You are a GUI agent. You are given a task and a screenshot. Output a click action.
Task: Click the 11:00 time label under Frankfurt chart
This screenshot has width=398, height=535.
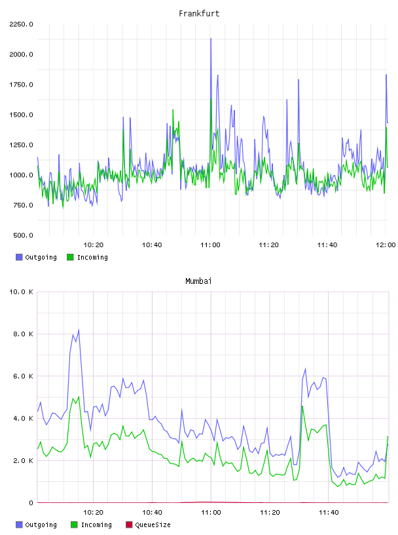click(210, 245)
